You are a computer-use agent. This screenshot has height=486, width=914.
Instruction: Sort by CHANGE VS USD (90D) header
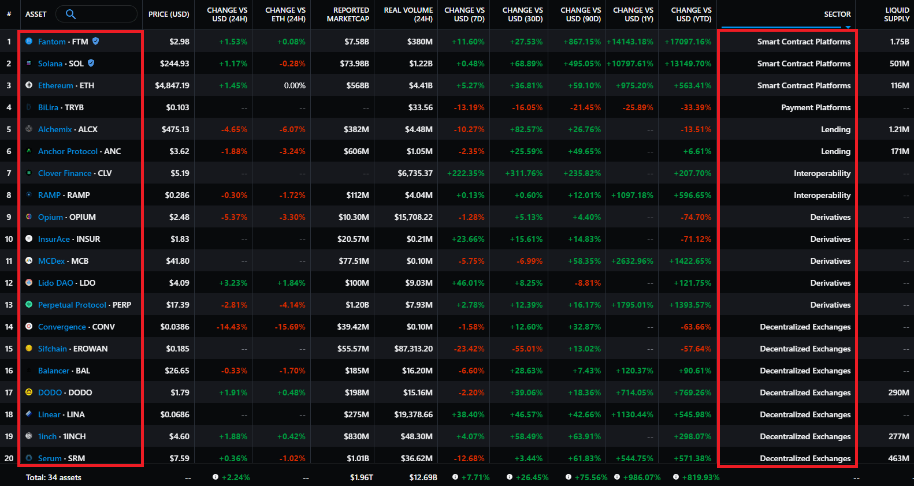[581, 14]
